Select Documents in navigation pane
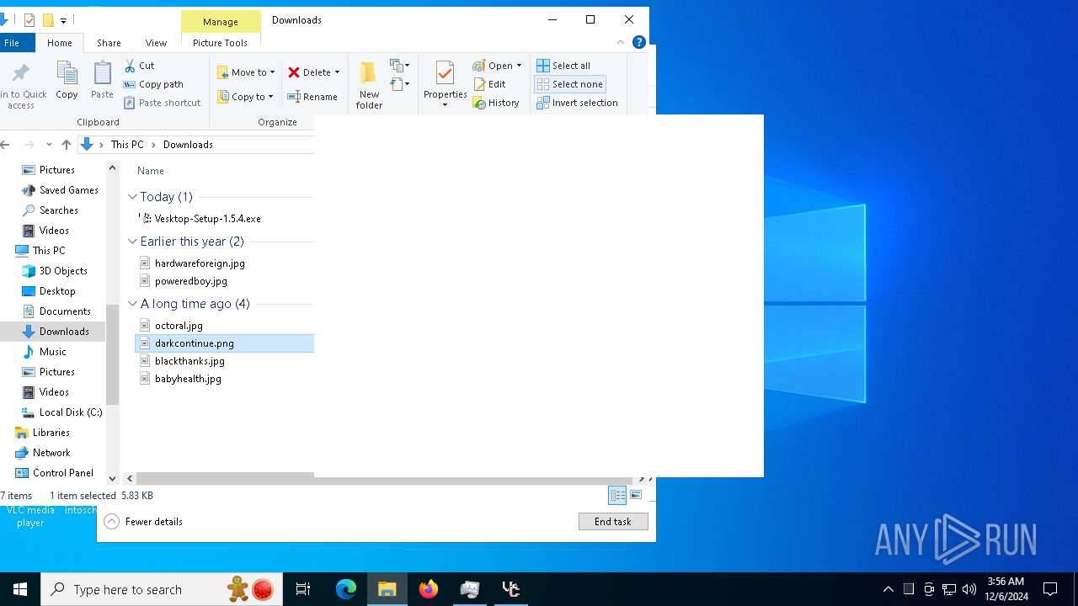Screen dimensions: 1078x606 click(65, 311)
